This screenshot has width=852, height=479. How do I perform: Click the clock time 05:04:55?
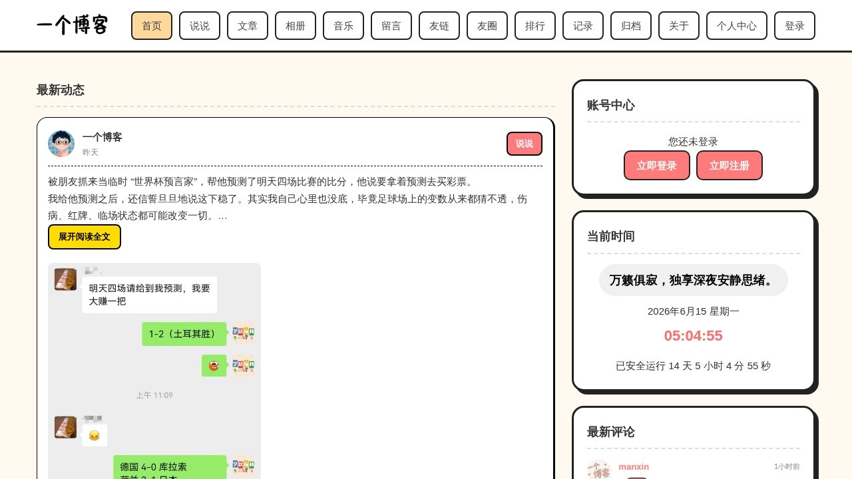694,336
